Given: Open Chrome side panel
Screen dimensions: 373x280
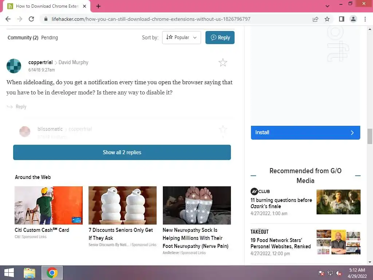Looking at the screenshot, I should click(x=342, y=19).
